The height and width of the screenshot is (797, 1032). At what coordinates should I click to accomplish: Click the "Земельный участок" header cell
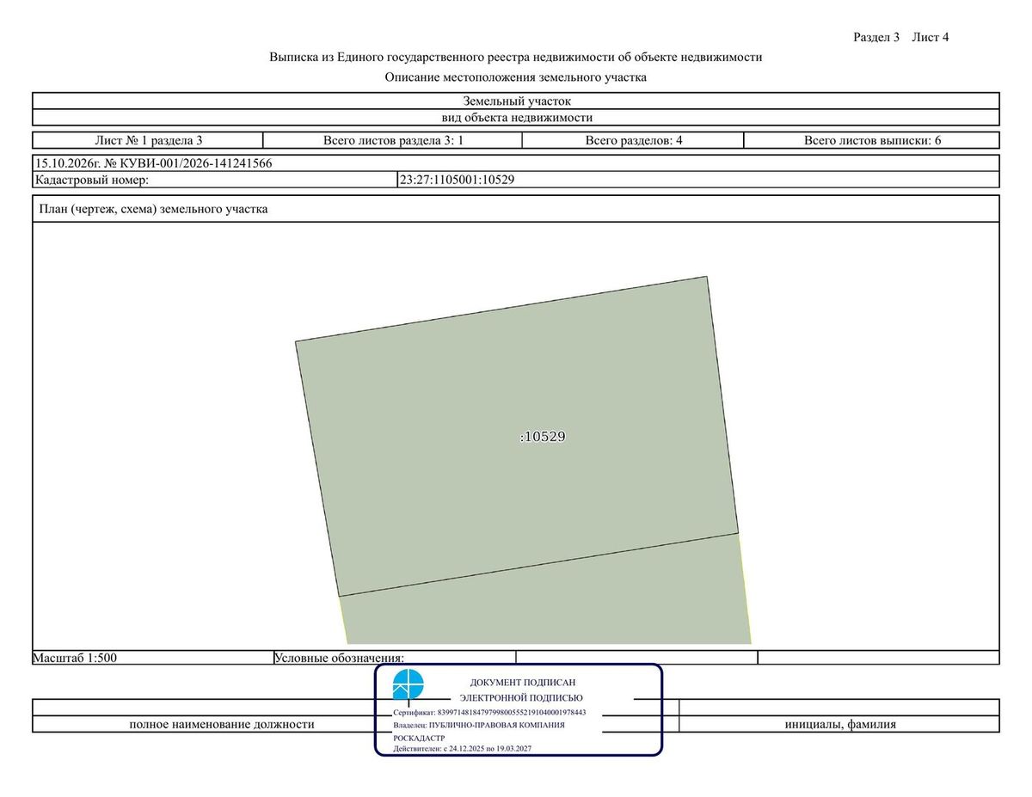(516, 101)
